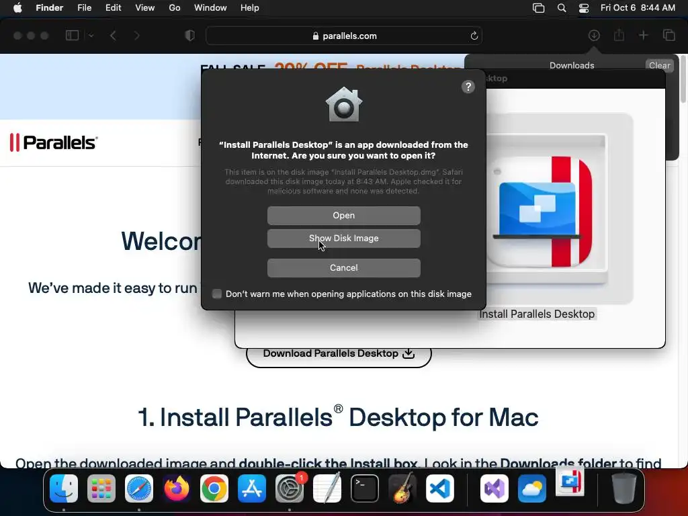Expand the sidebar tab group dropdown arrow
This screenshot has width=688, height=516.
(91, 36)
